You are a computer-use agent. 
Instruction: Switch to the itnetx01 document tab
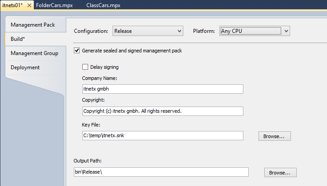[12, 5]
